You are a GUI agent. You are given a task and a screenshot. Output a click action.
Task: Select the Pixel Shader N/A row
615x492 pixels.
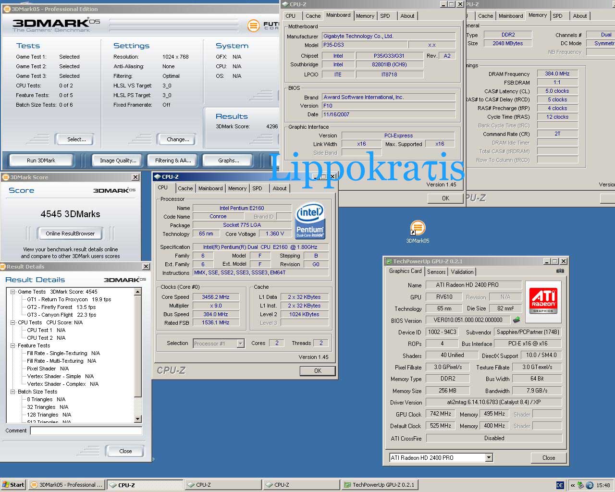(48, 369)
